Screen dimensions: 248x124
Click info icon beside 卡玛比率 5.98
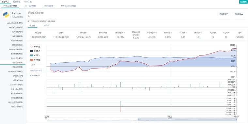click(186, 33)
